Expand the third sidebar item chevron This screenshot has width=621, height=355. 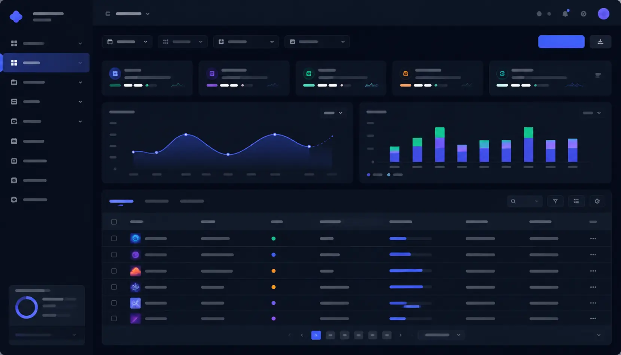point(80,82)
